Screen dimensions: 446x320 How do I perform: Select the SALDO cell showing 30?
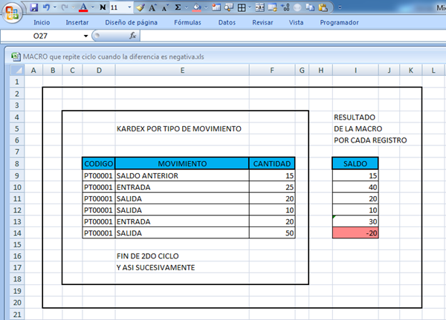(355, 221)
